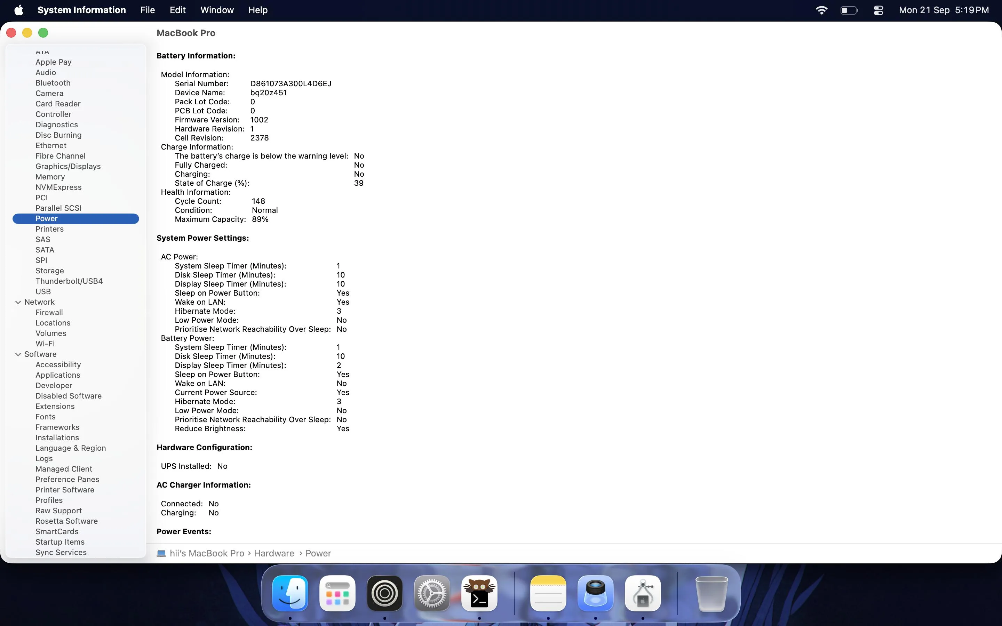Launch the kitty cat terminal app in Dock
The height and width of the screenshot is (626, 1002).
coord(479,593)
